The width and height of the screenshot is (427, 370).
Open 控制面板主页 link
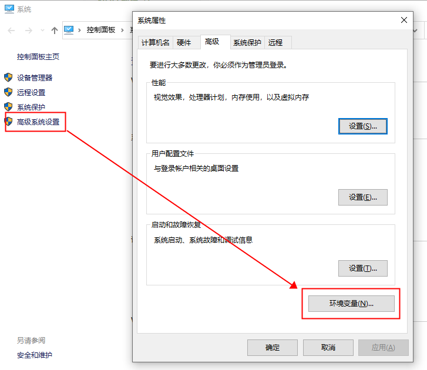point(38,56)
